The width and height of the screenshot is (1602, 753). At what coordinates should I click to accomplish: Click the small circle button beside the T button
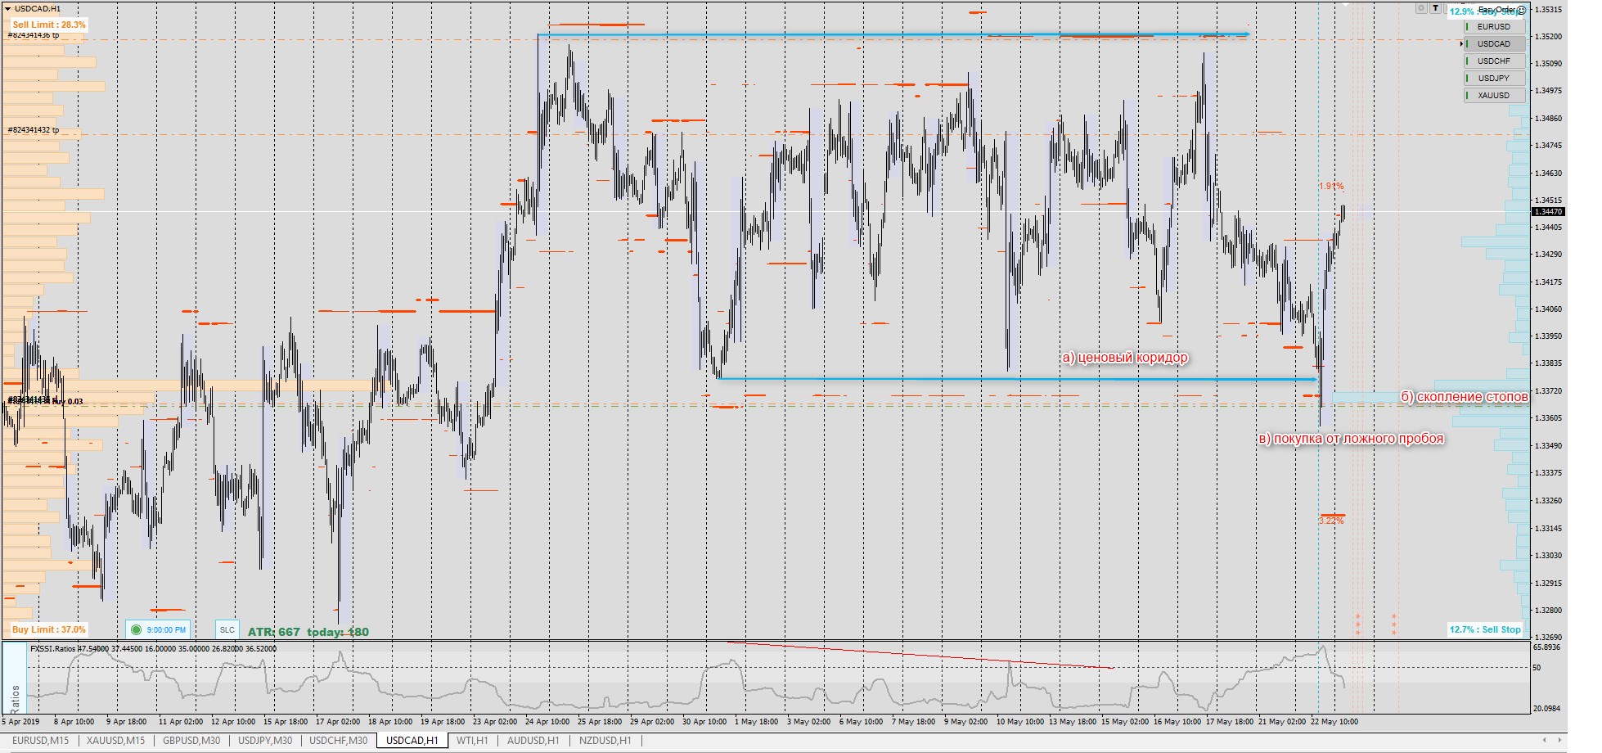pos(1421,8)
